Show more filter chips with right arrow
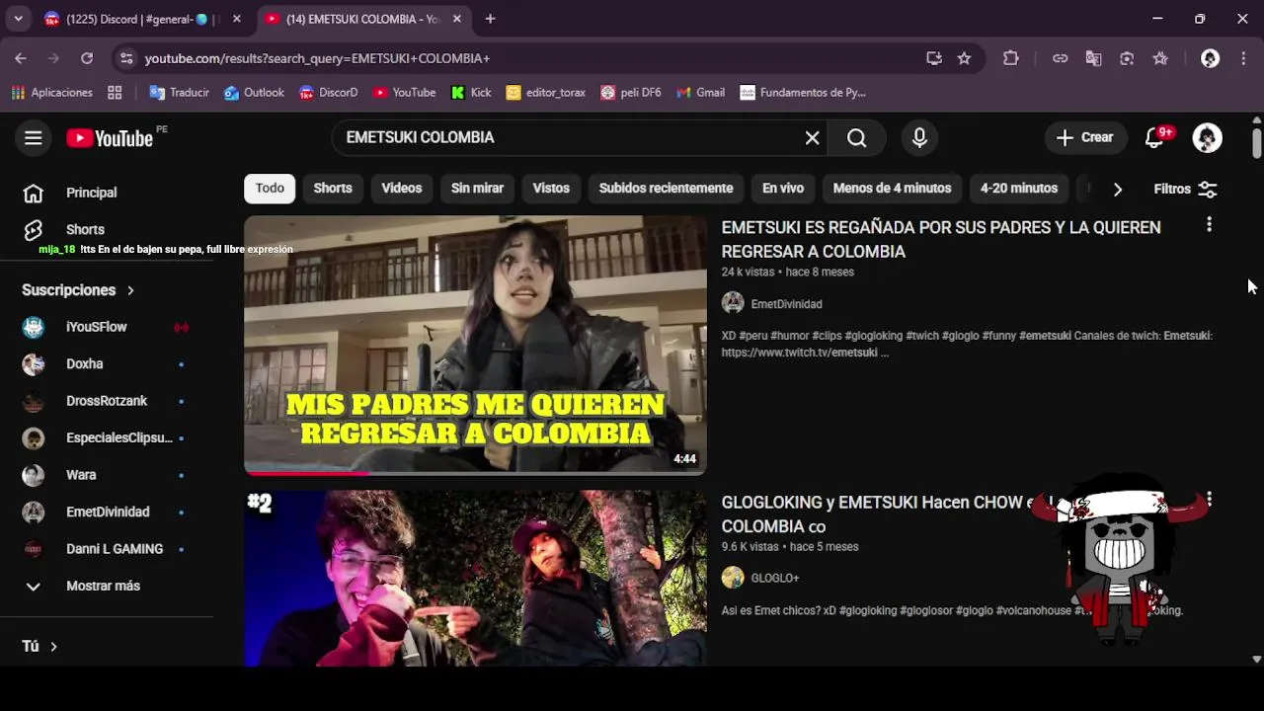1264x711 pixels. [1117, 189]
